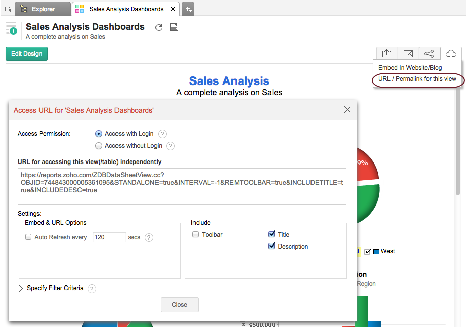Open the export icon in the toolbar

(387, 54)
